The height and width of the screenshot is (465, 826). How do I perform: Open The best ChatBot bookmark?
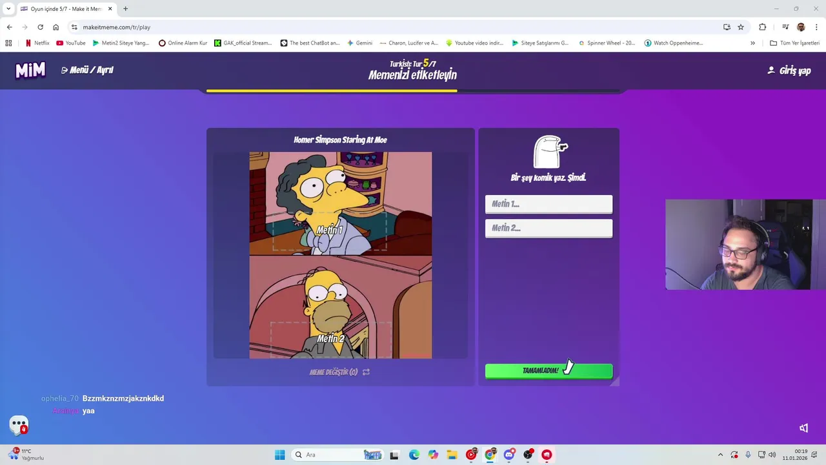pyautogui.click(x=310, y=43)
